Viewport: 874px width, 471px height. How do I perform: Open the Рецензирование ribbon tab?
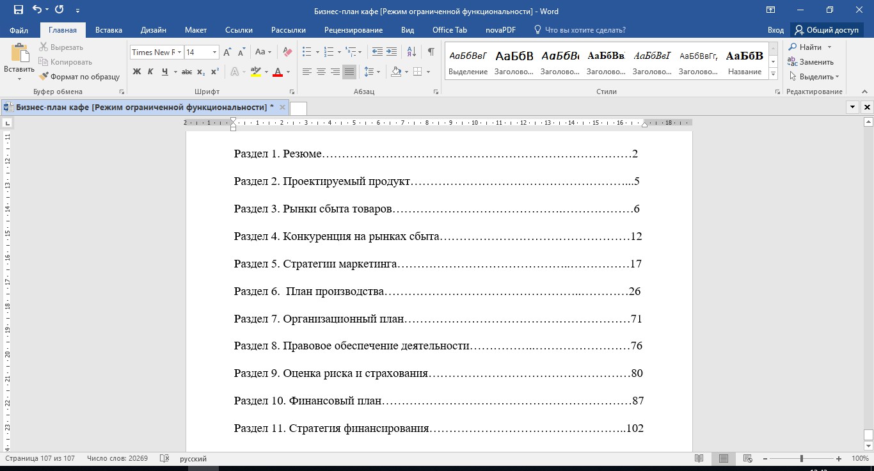click(x=353, y=30)
